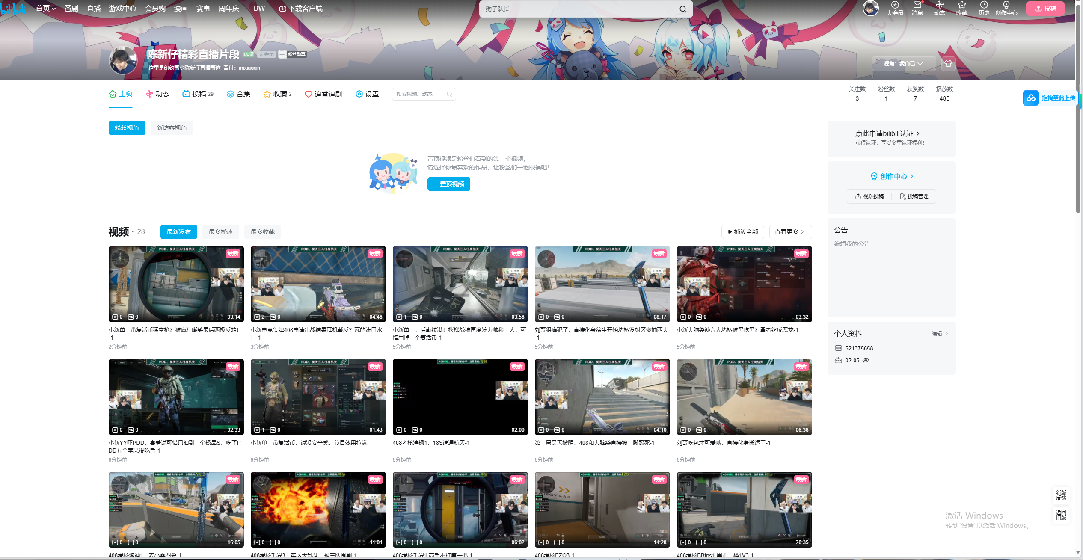The image size is (1083, 560).
Task: Click the 置顶视频 button
Action: pos(448,184)
